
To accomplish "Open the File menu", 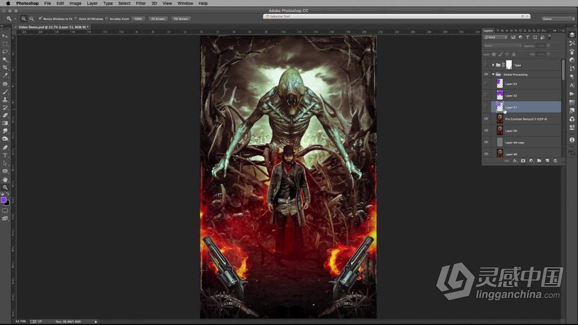I will tap(48, 4).
